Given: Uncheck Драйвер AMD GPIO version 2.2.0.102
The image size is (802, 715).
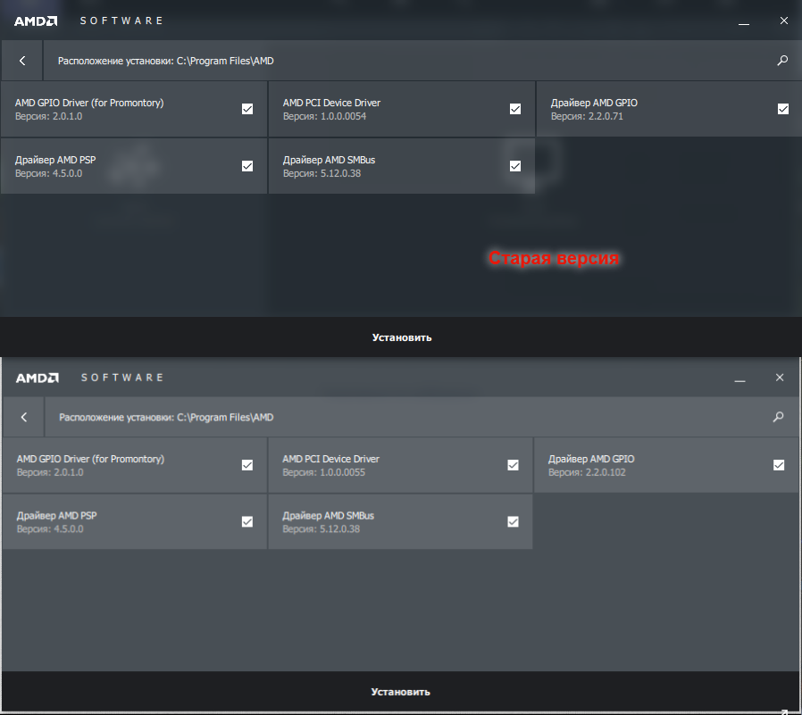Looking at the screenshot, I should pos(779,465).
